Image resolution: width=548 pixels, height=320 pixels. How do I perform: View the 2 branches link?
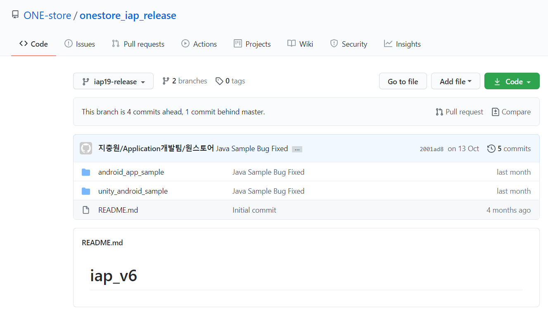click(x=185, y=81)
